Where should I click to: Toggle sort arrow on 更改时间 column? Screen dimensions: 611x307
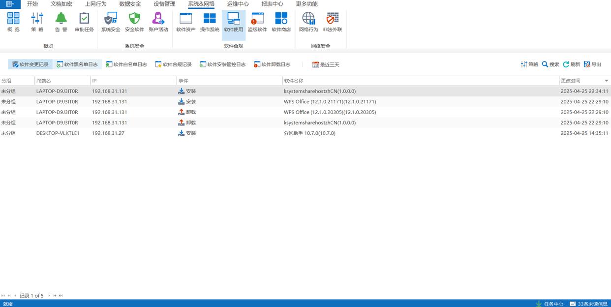tap(606, 81)
